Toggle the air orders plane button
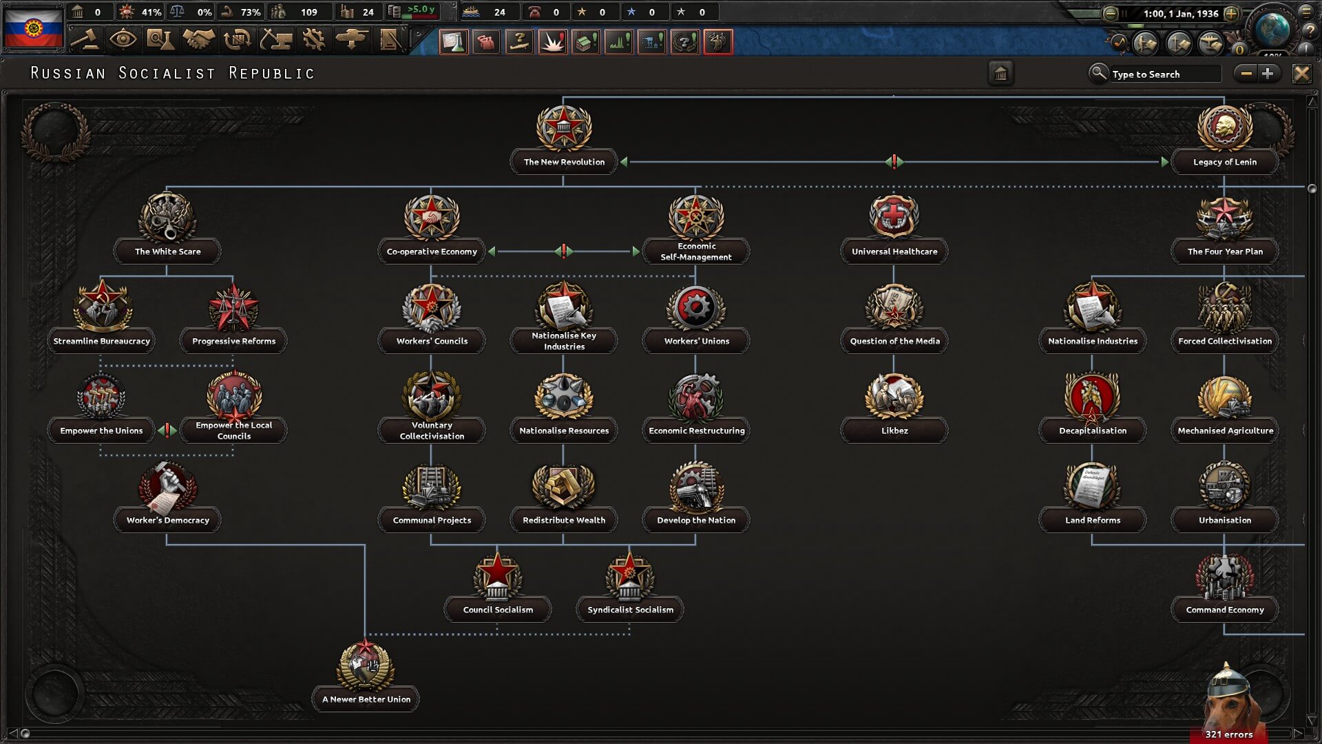1322x744 pixels. pyautogui.click(x=1211, y=44)
